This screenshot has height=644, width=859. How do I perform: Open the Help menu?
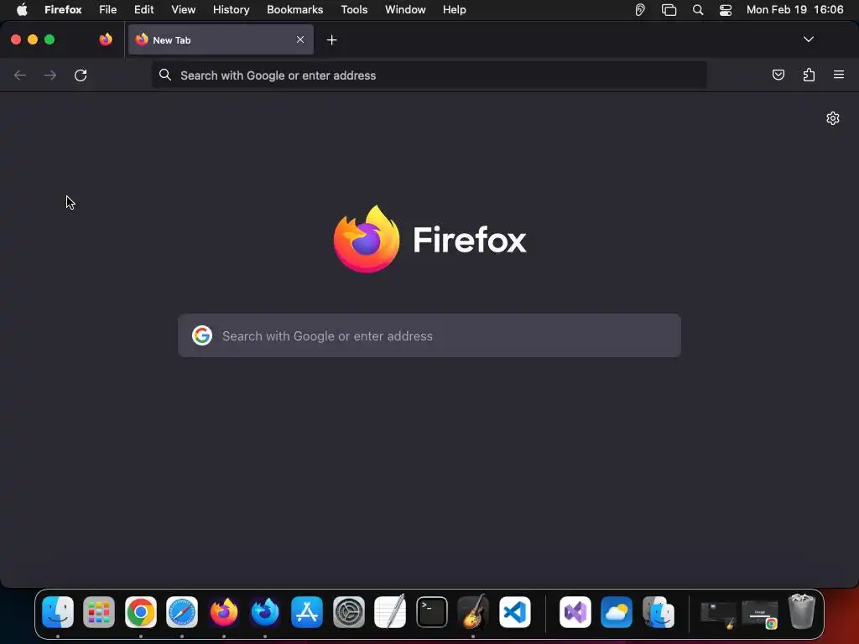454,9
